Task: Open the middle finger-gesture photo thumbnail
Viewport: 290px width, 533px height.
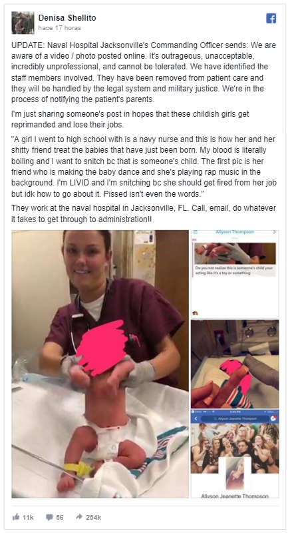Action: 235,364
